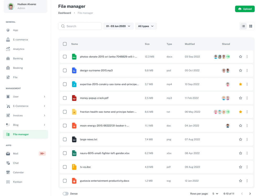This screenshot has height=196, width=262.
Task: Unstar the expertise-2015-conakry file
Action: pos(241,84)
